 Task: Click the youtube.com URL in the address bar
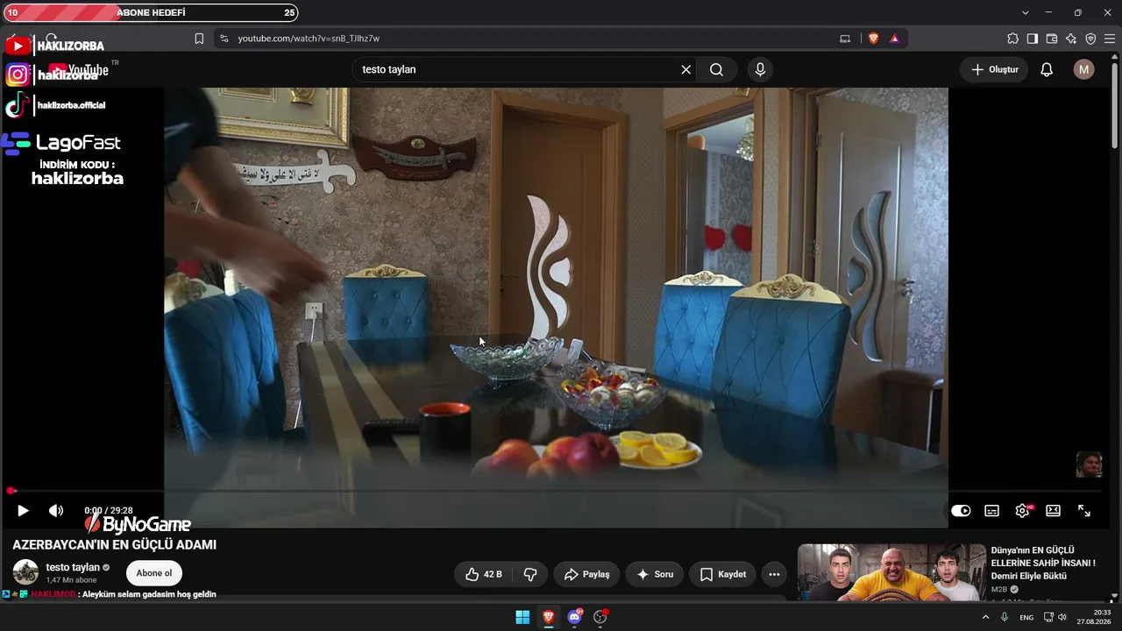point(309,39)
